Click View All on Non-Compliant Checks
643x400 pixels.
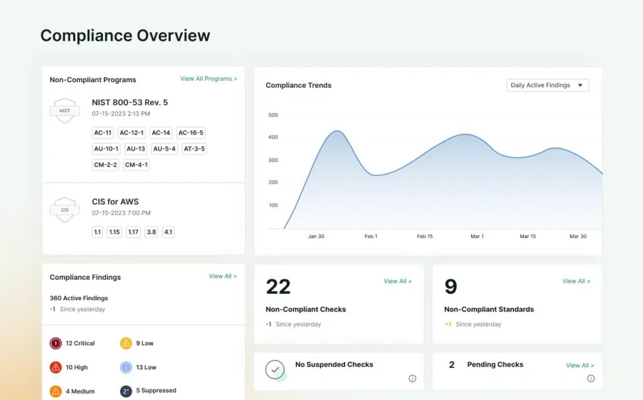(x=397, y=281)
